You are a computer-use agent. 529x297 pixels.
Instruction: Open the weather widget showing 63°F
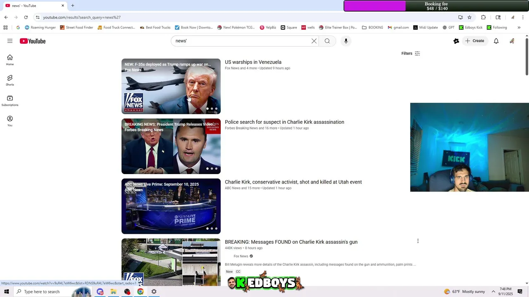click(464, 292)
